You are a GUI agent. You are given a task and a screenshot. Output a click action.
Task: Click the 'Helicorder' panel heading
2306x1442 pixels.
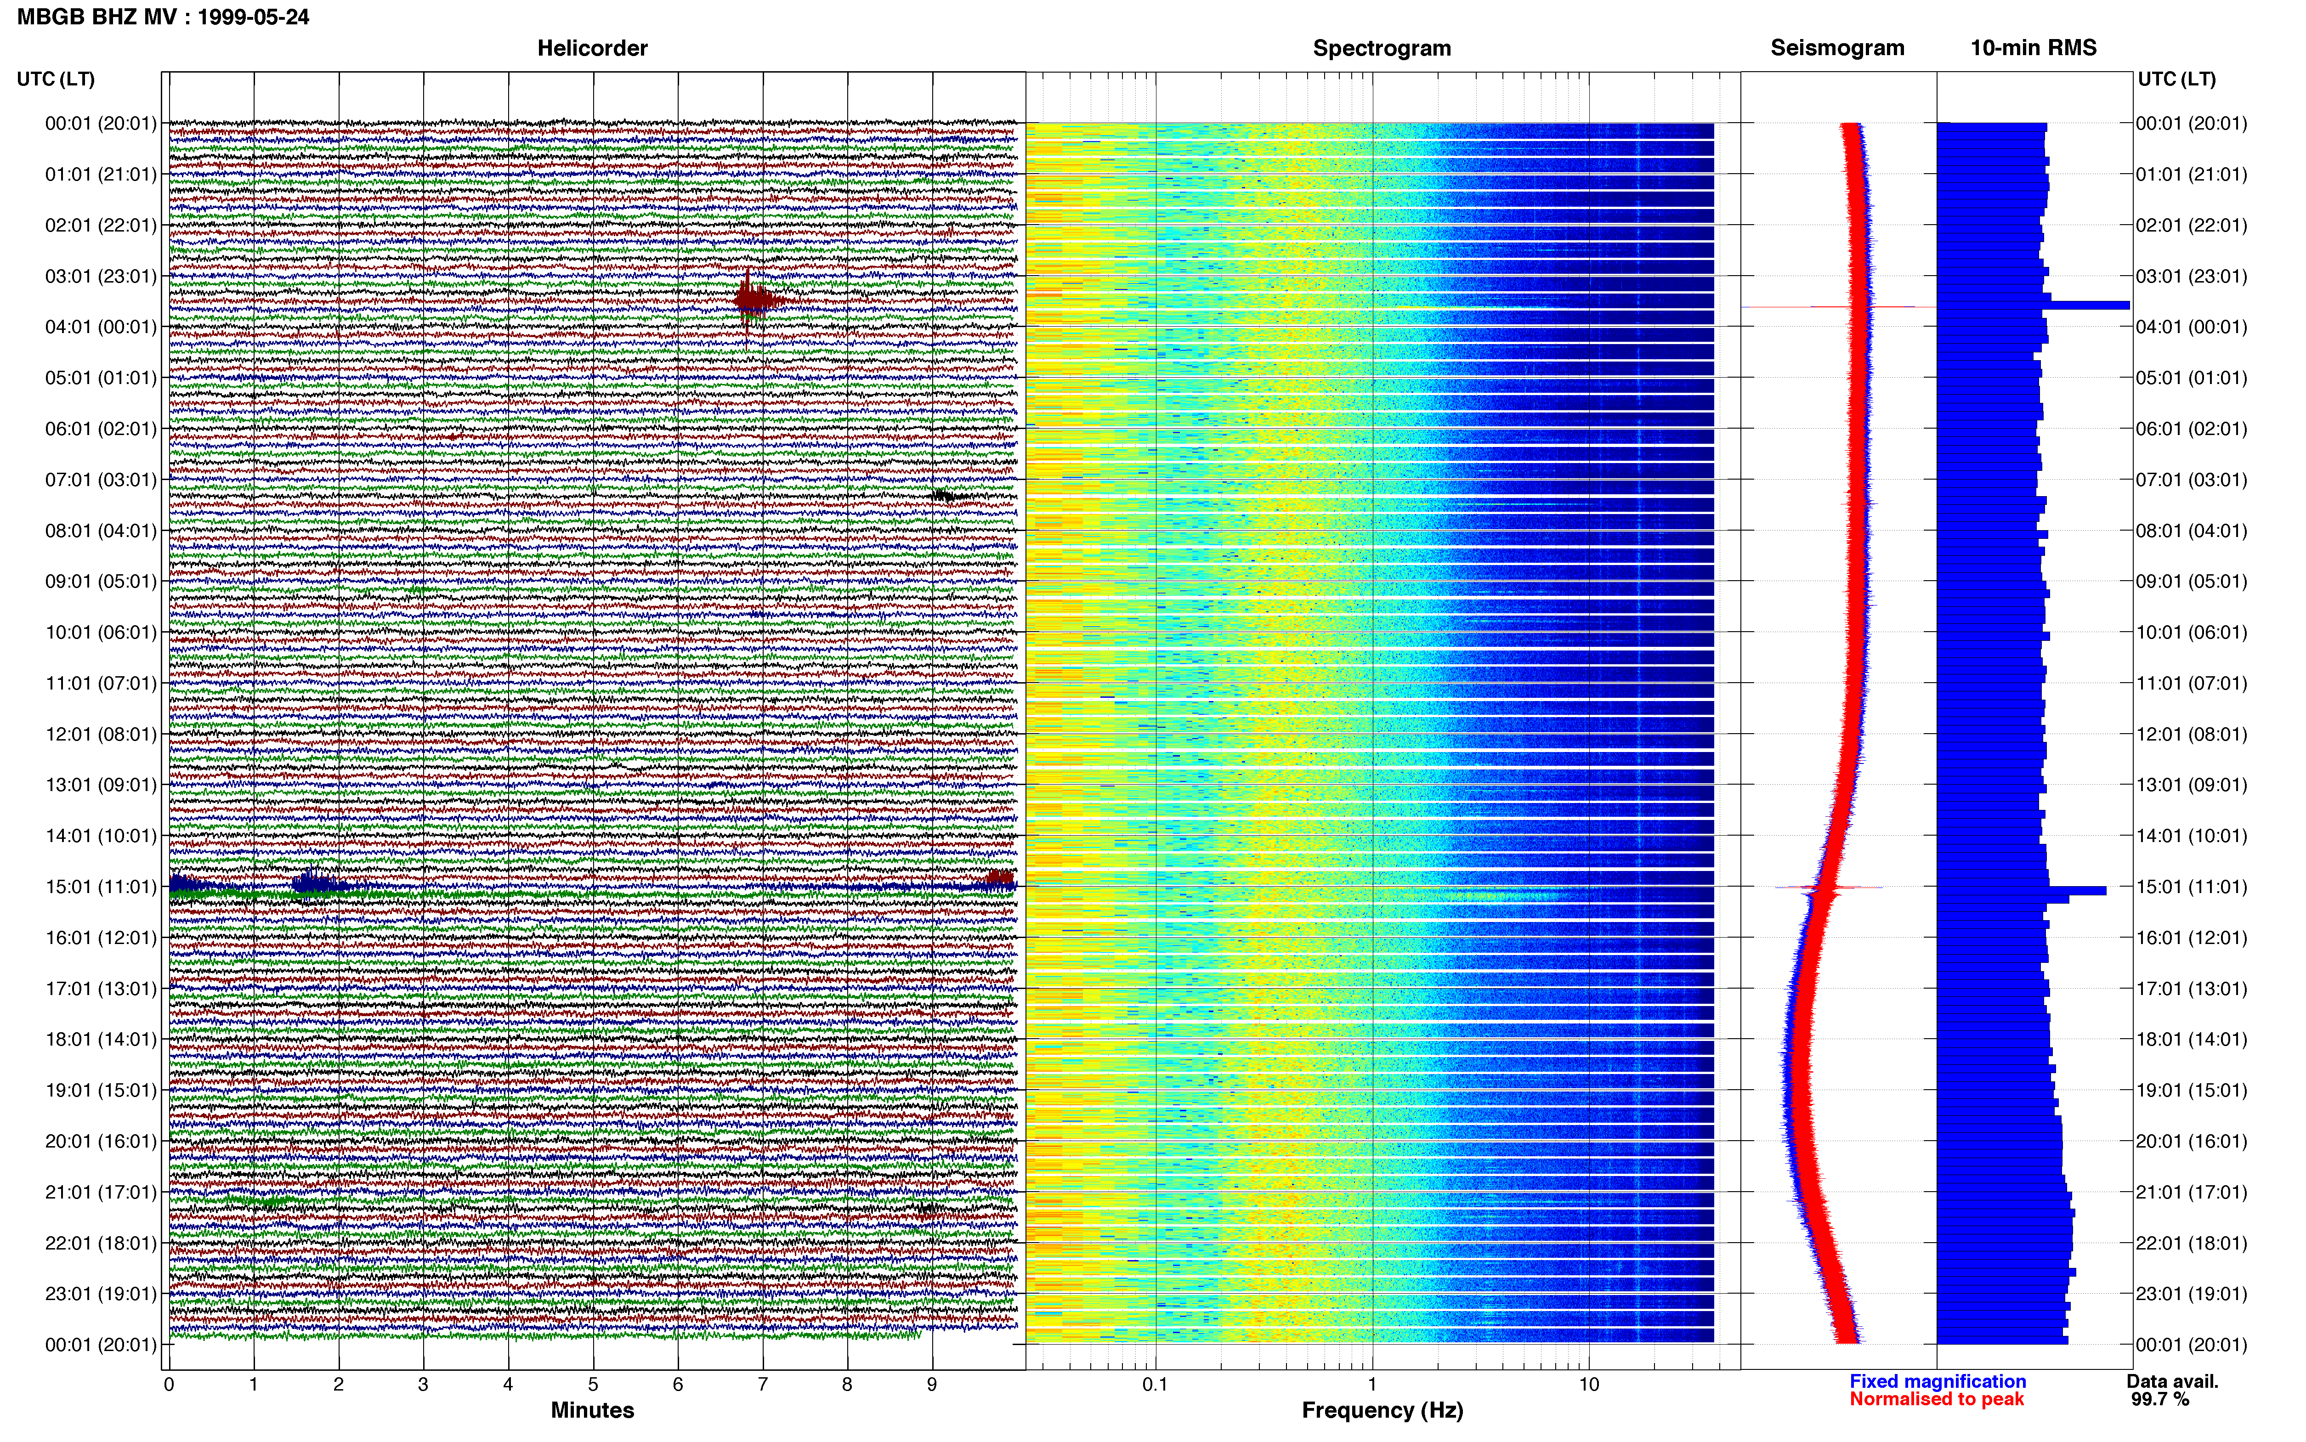click(592, 48)
